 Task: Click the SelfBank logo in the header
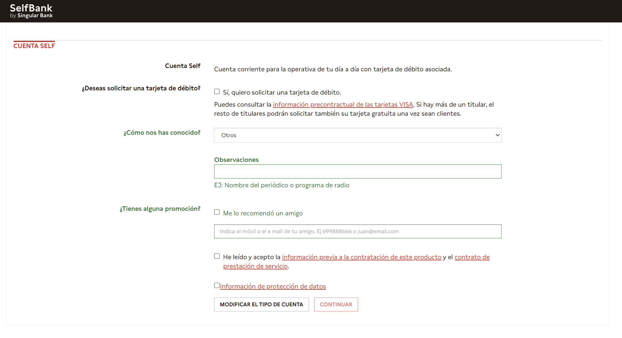31,10
